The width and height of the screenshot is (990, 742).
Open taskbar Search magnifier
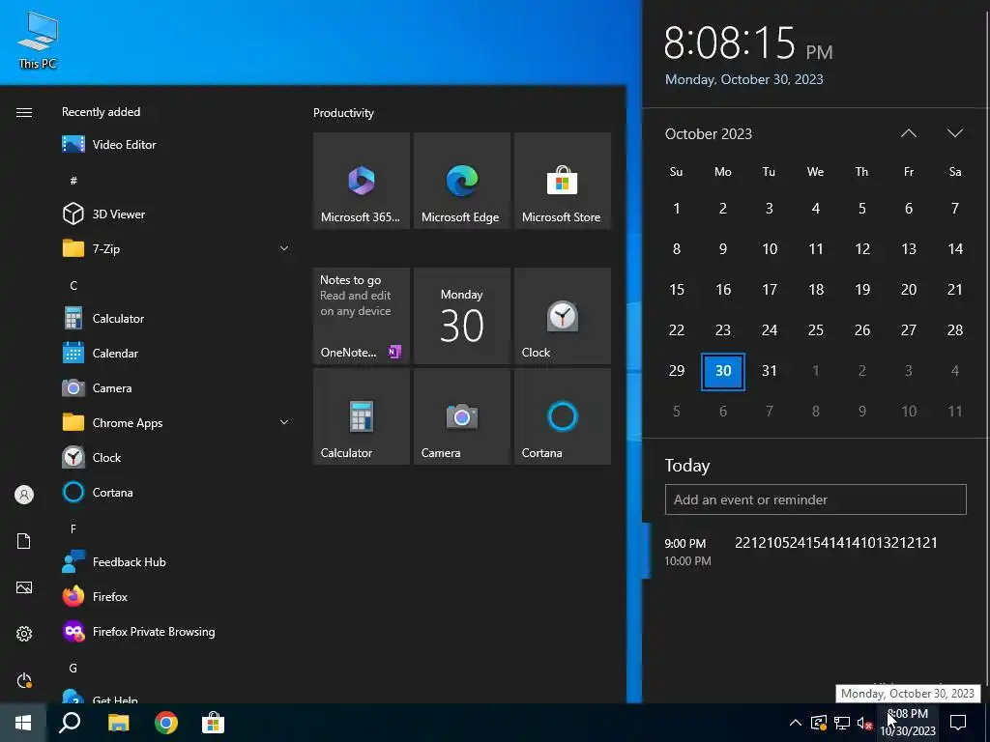70,723
